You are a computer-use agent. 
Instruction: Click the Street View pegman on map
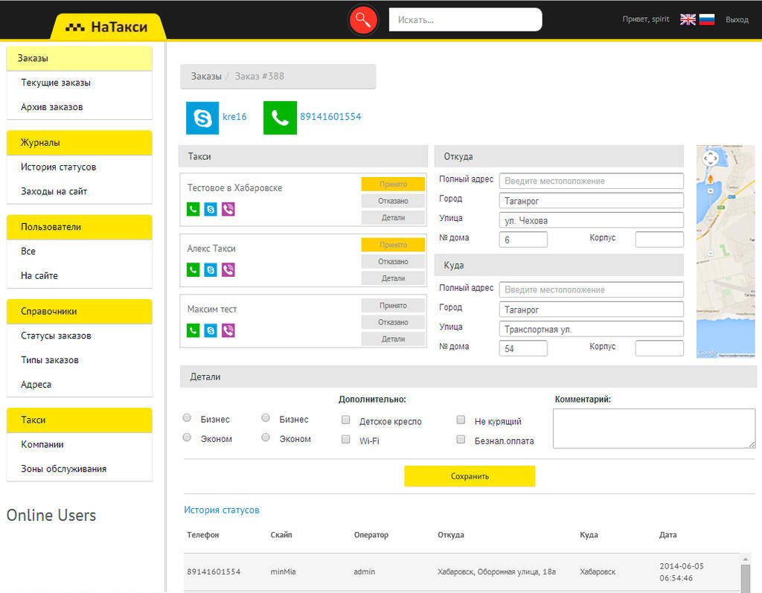711,179
